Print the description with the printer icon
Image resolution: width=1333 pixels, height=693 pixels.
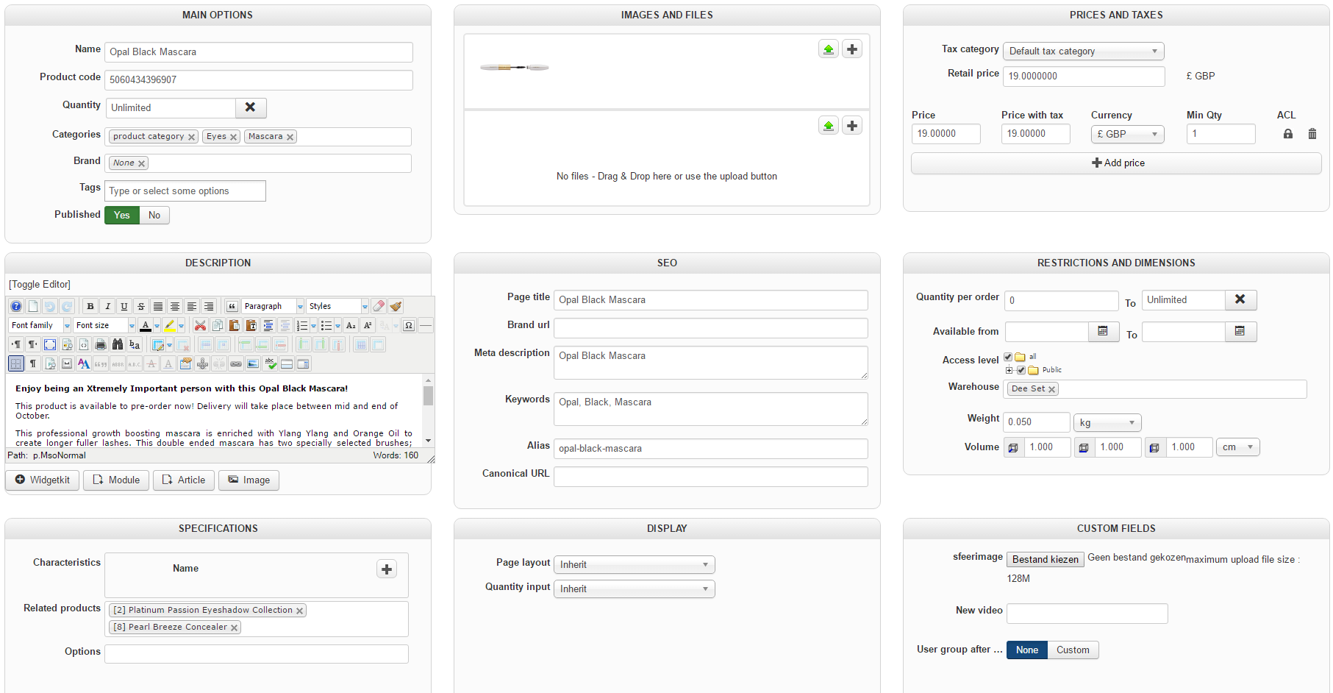(x=101, y=344)
